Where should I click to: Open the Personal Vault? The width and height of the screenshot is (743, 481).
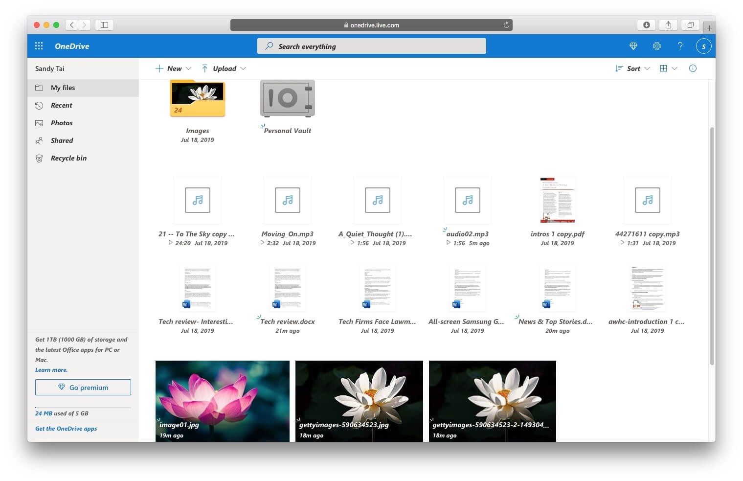(x=287, y=98)
